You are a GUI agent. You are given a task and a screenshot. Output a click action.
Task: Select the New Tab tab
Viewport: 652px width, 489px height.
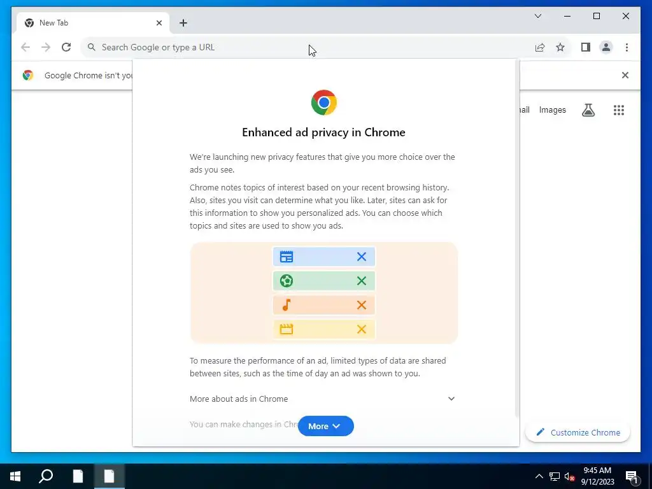(x=93, y=23)
